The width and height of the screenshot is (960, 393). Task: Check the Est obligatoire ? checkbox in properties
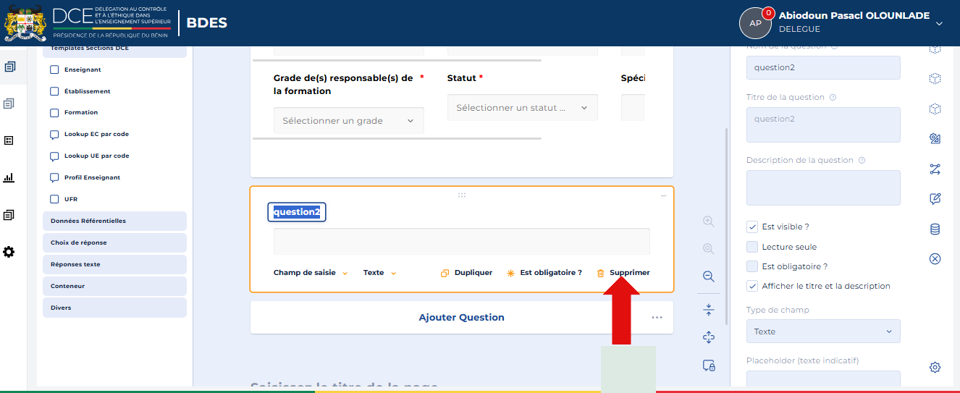752,266
